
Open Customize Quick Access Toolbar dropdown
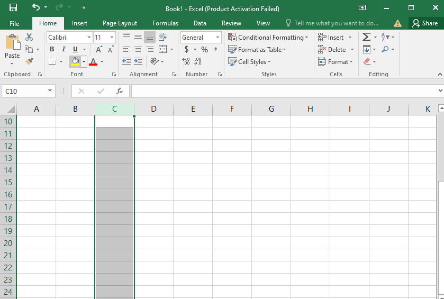tap(84, 7)
